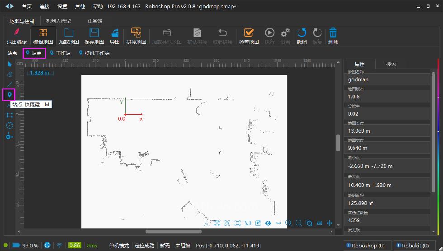Open the 首页 home menu

27,6
